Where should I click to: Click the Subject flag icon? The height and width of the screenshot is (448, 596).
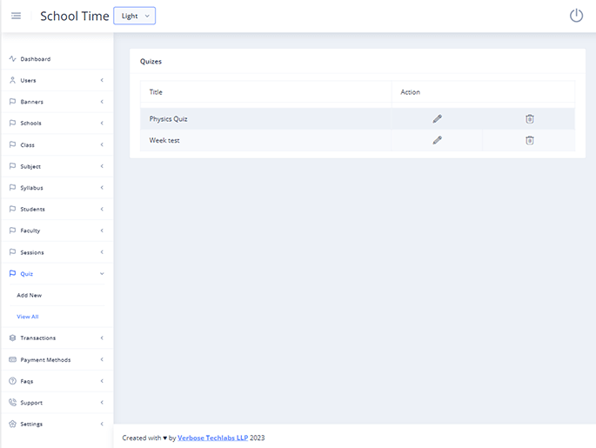coord(12,166)
